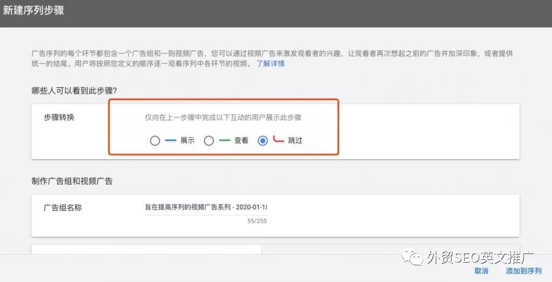Click the 步骤转换 section label
Viewport: 552px width, 282px height.
coord(59,118)
